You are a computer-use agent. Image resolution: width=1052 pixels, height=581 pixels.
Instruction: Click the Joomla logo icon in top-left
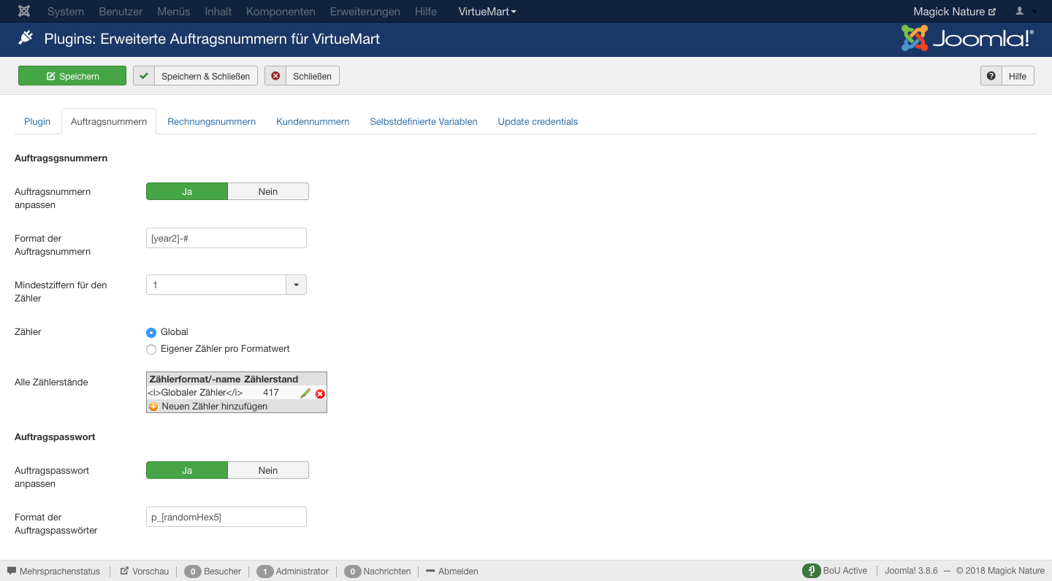click(24, 12)
